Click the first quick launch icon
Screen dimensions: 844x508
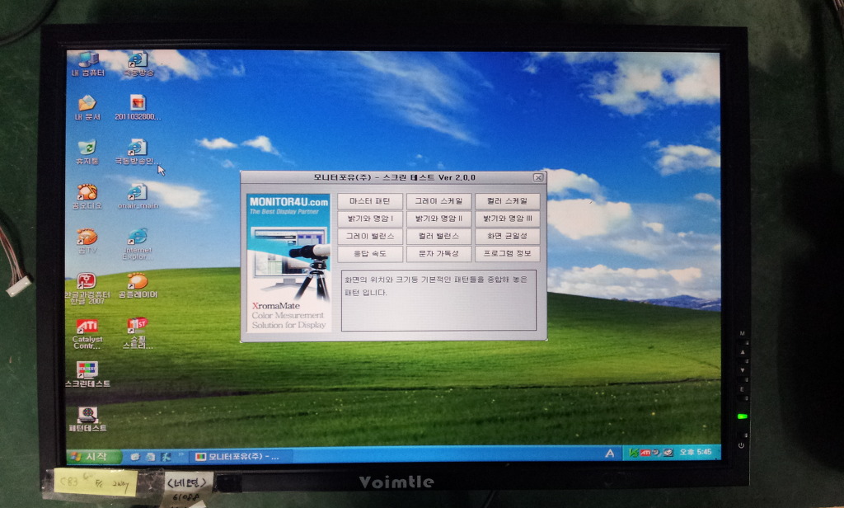point(134,457)
